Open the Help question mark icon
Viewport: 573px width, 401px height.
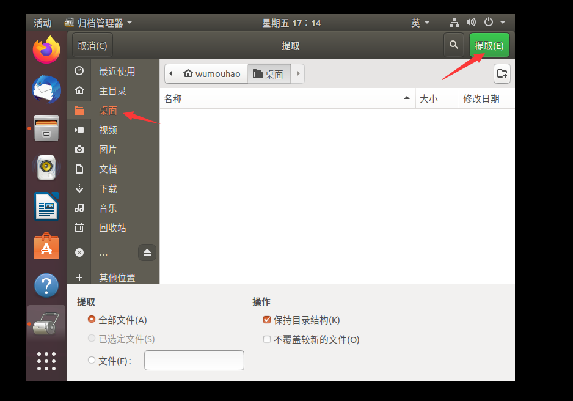(46, 285)
